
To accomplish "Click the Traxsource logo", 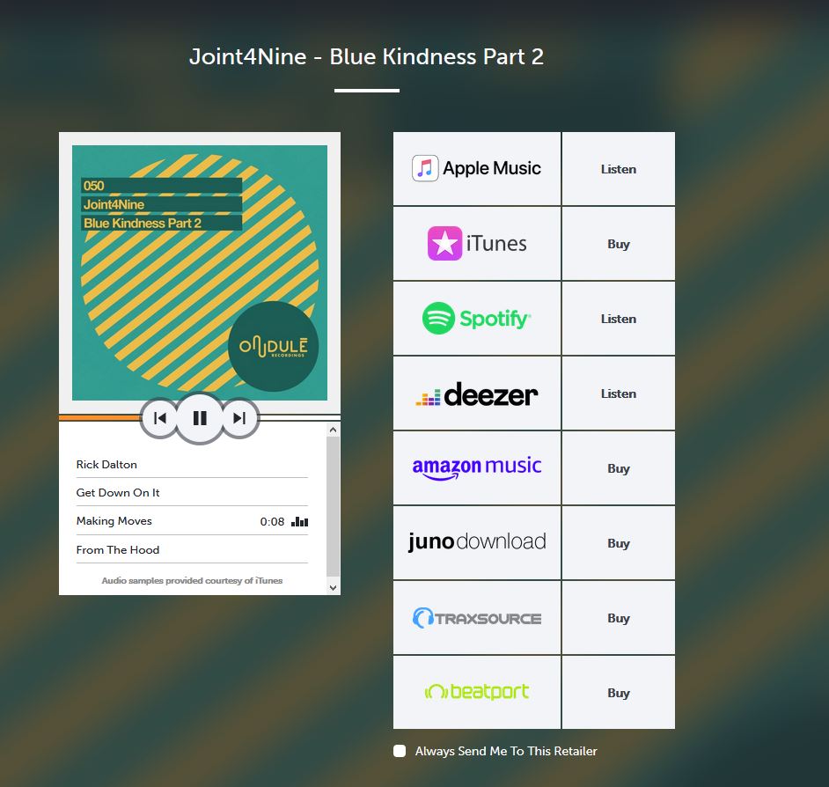I will [476, 617].
